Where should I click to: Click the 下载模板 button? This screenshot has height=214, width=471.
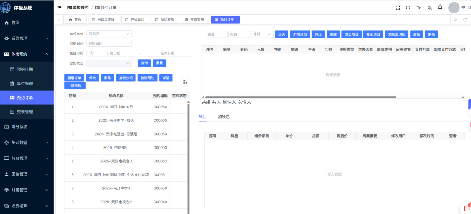point(75,85)
